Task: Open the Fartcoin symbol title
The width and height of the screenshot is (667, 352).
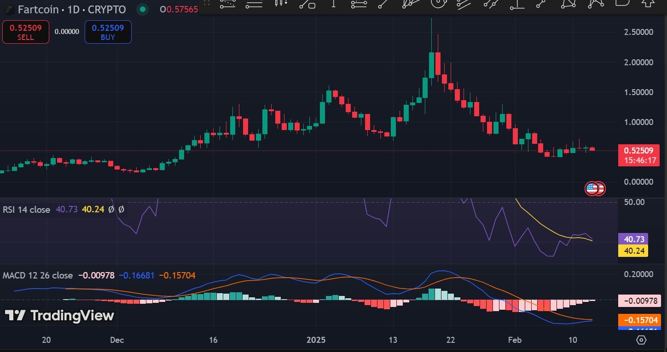Action: click(71, 9)
